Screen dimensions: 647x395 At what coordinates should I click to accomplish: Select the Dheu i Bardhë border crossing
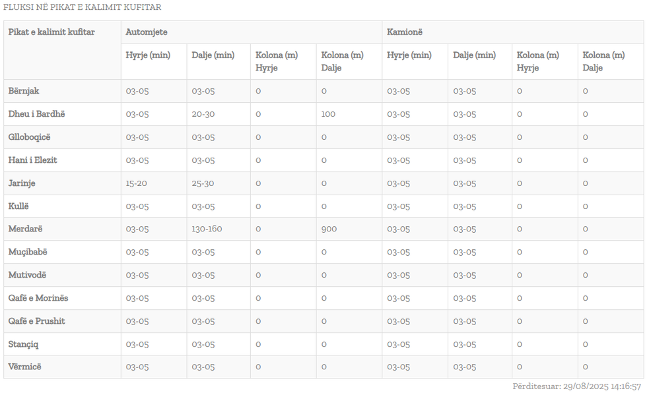pyautogui.click(x=36, y=114)
